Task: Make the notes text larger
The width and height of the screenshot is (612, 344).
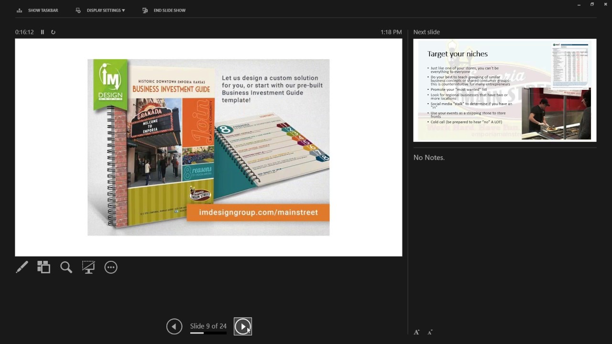Action: 416,332
